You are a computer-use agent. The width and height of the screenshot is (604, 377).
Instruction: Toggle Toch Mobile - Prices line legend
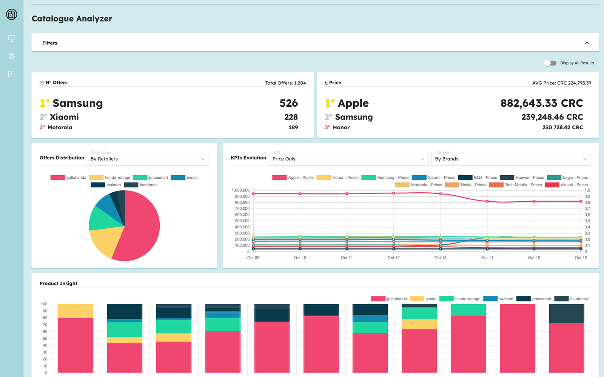[x=515, y=185]
